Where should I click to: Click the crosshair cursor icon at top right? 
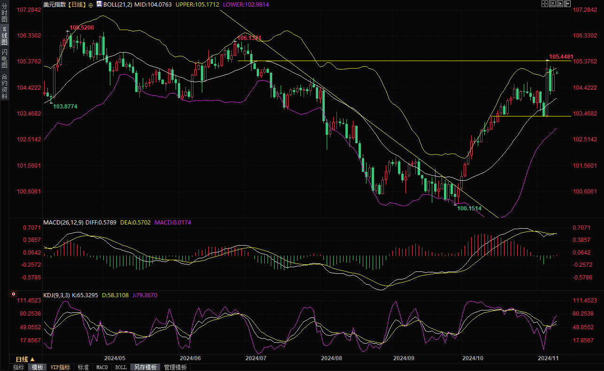point(544,4)
